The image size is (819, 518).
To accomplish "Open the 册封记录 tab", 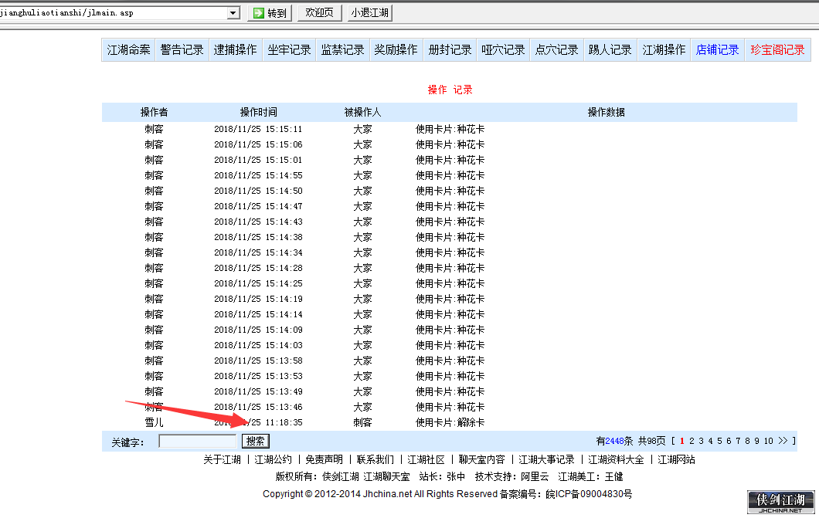I will coord(450,50).
